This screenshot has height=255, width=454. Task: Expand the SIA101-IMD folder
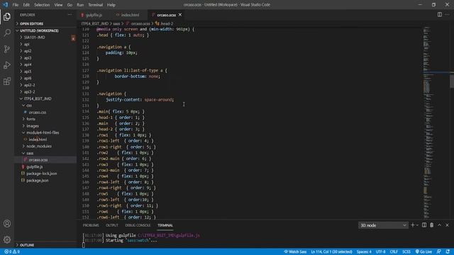pyautogui.click(x=34, y=38)
